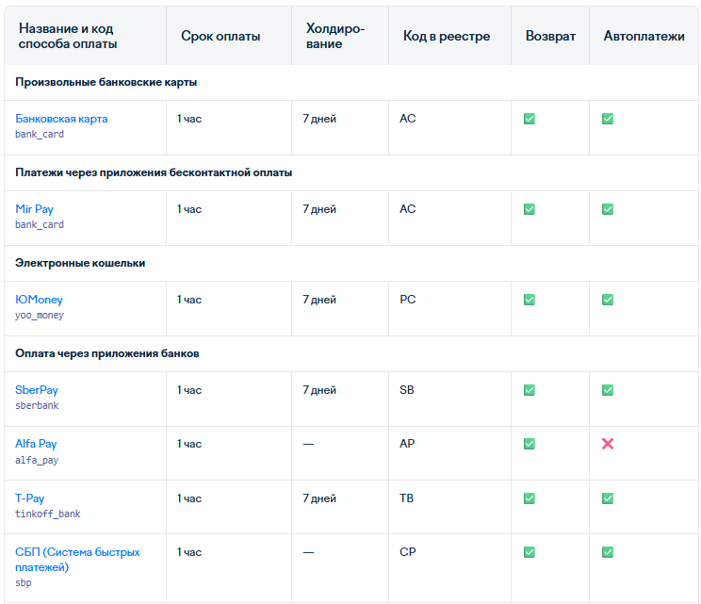Image resolution: width=701 pixels, height=604 pixels.
Task: Click the Холдирование column header
Action: [335, 36]
